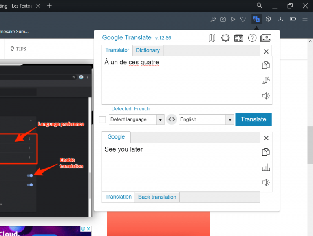Open the translator settings gear icon
This screenshot has height=236, width=313.
point(225,38)
